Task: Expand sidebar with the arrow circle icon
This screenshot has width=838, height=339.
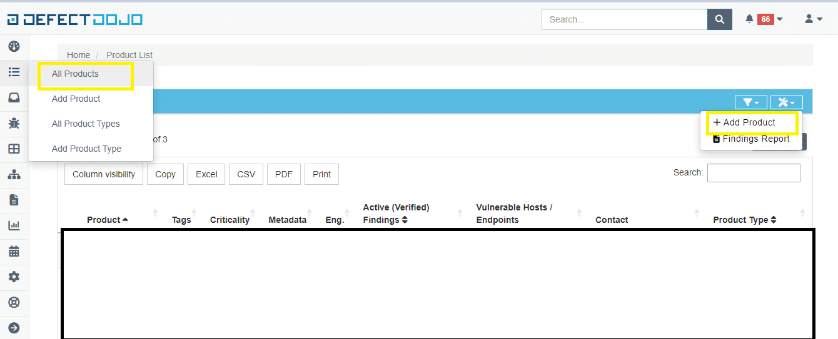Action: pyautogui.click(x=14, y=328)
